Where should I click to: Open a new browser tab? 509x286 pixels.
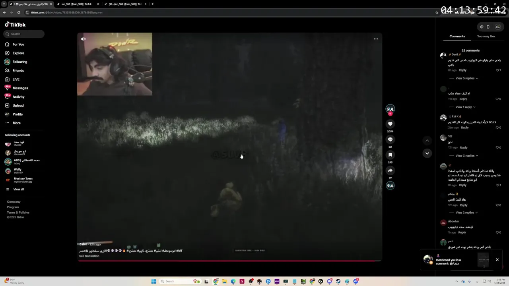point(153,4)
